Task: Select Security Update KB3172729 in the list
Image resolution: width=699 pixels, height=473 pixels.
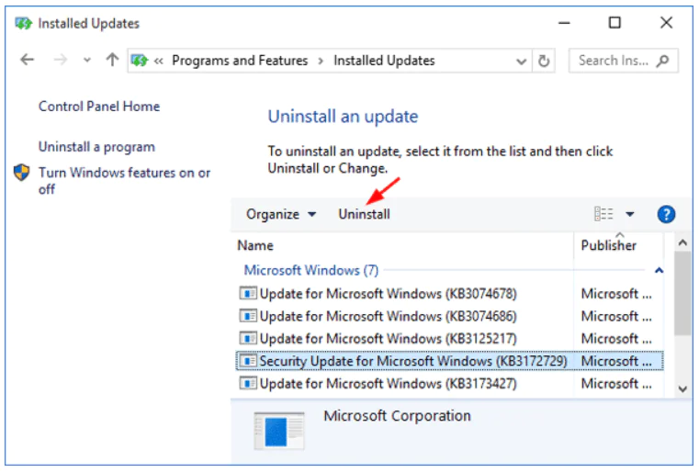Action: click(x=413, y=361)
